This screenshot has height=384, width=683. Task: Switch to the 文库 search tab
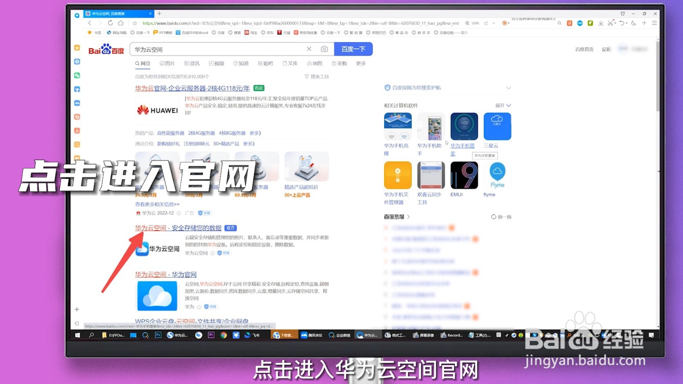(x=290, y=64)
